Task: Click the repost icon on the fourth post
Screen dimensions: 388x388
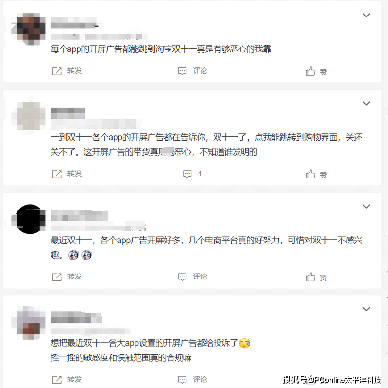Action: point(57,380)
